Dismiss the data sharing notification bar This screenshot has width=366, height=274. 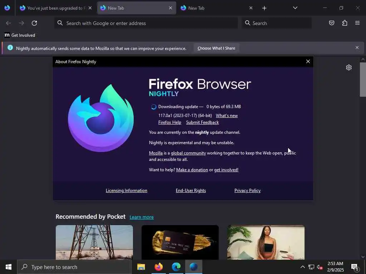(x=357, y=47)
